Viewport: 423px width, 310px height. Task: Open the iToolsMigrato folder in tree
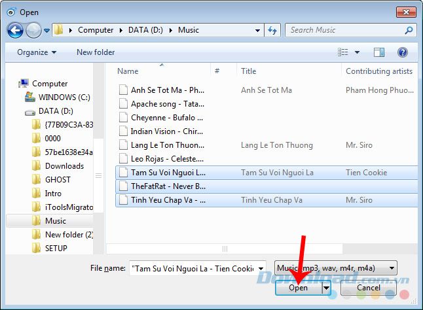pyautogui.click(x=69, y=207)
